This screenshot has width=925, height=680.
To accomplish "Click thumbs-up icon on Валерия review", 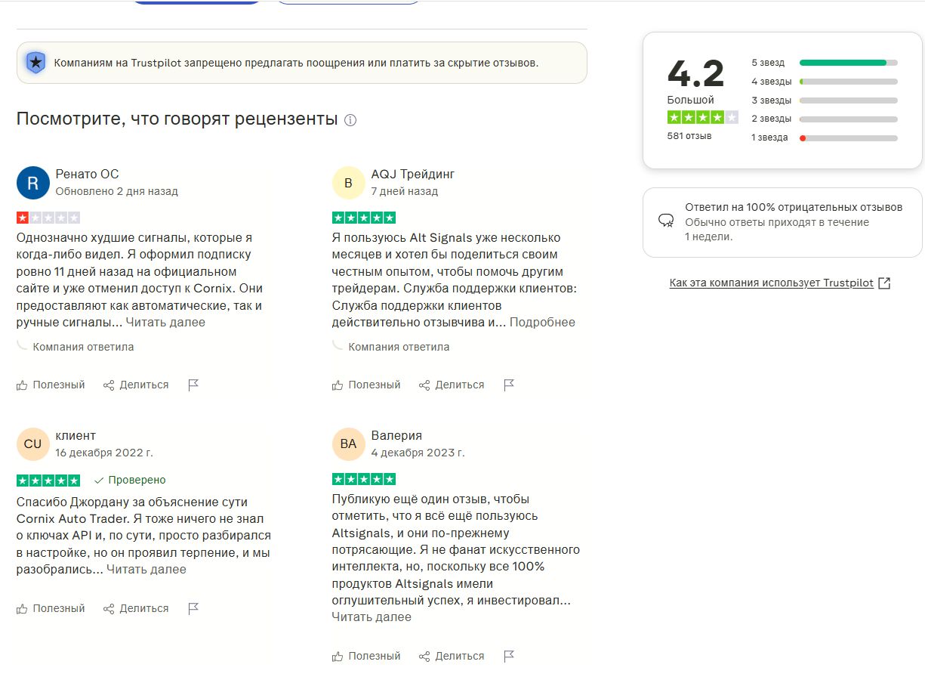I will point(338,657).
